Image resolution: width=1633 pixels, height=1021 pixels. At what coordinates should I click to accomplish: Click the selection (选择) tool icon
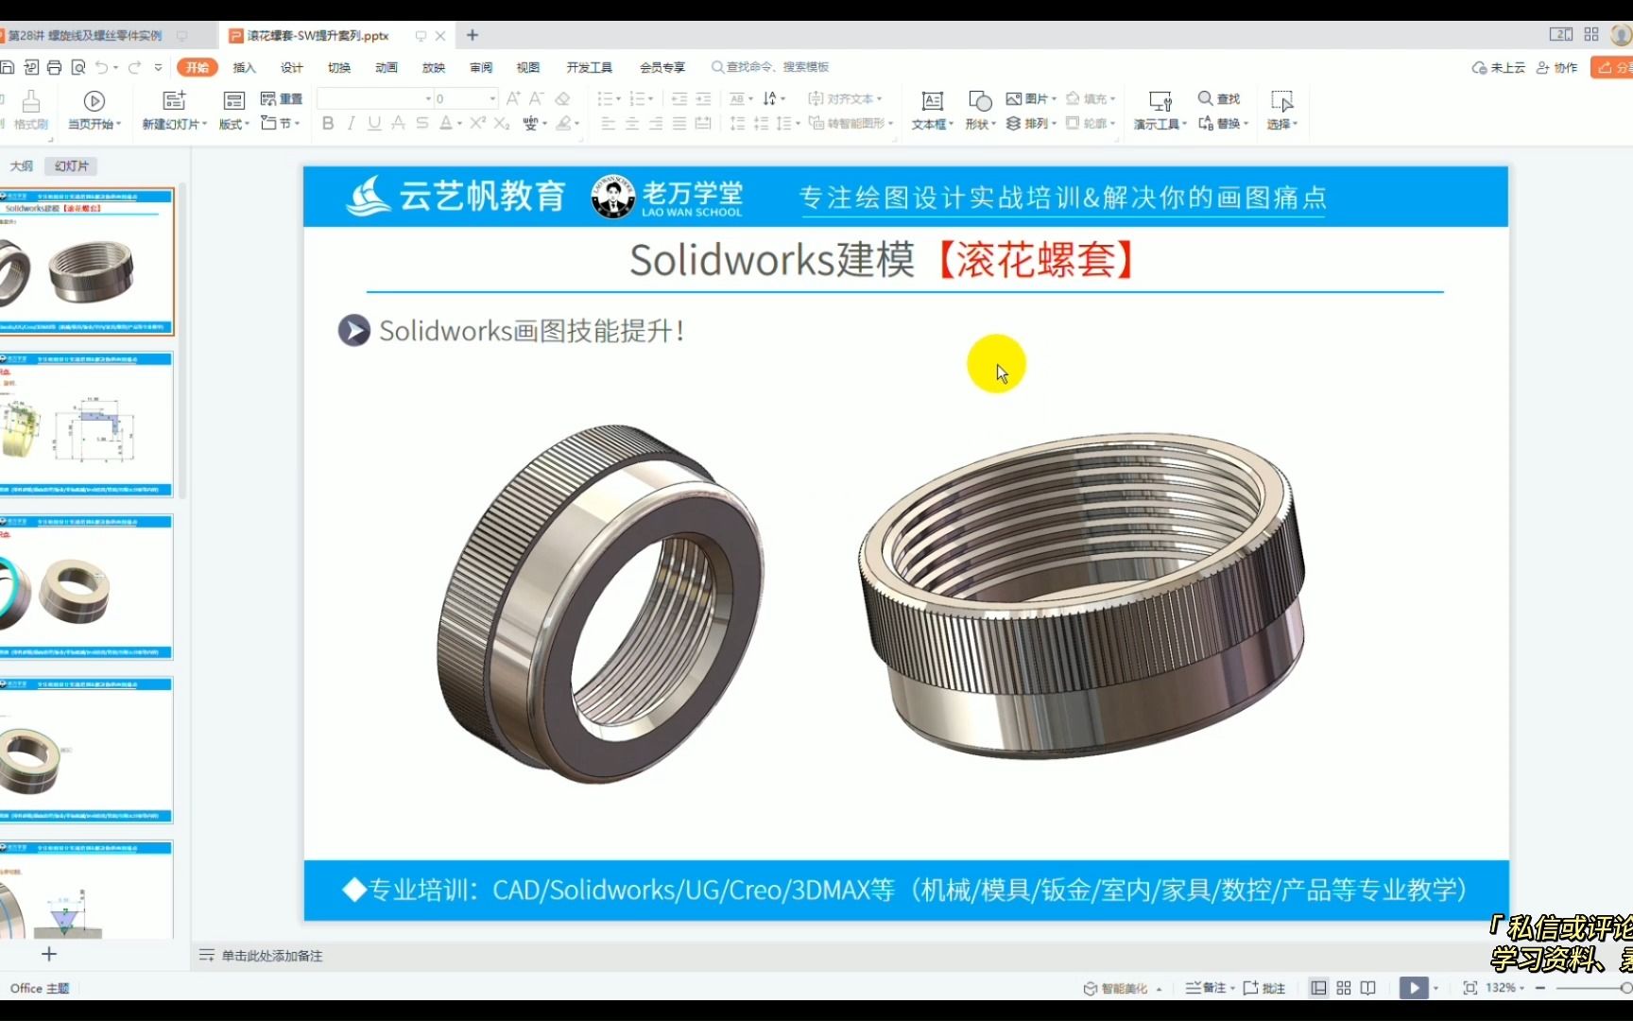[x=1281, y=101]
